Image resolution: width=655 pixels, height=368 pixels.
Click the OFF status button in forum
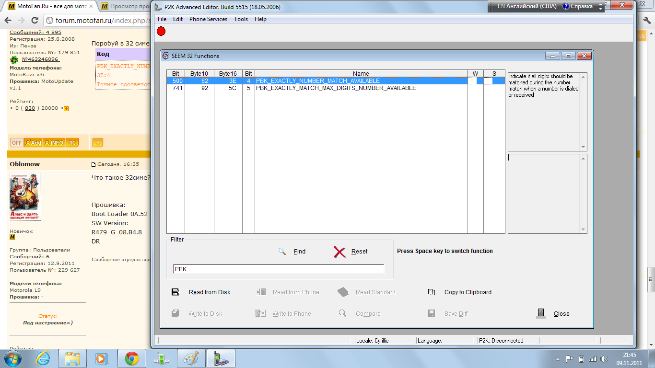coord(17,143)
